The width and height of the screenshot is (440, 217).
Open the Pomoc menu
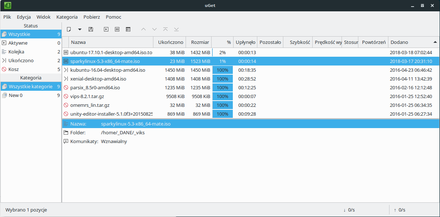[x=113, y=17]
